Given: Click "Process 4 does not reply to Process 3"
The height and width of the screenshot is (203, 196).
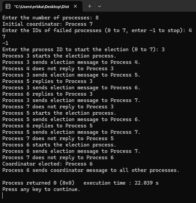Looking at the screenshot, I should (58, 69).
